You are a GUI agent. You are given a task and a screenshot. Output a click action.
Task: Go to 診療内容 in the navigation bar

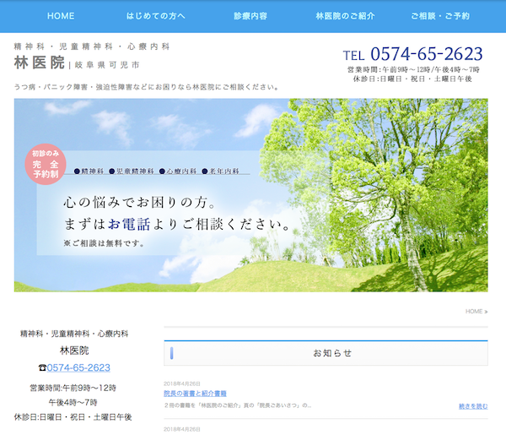pyautogui.click(x=250, y=16)
